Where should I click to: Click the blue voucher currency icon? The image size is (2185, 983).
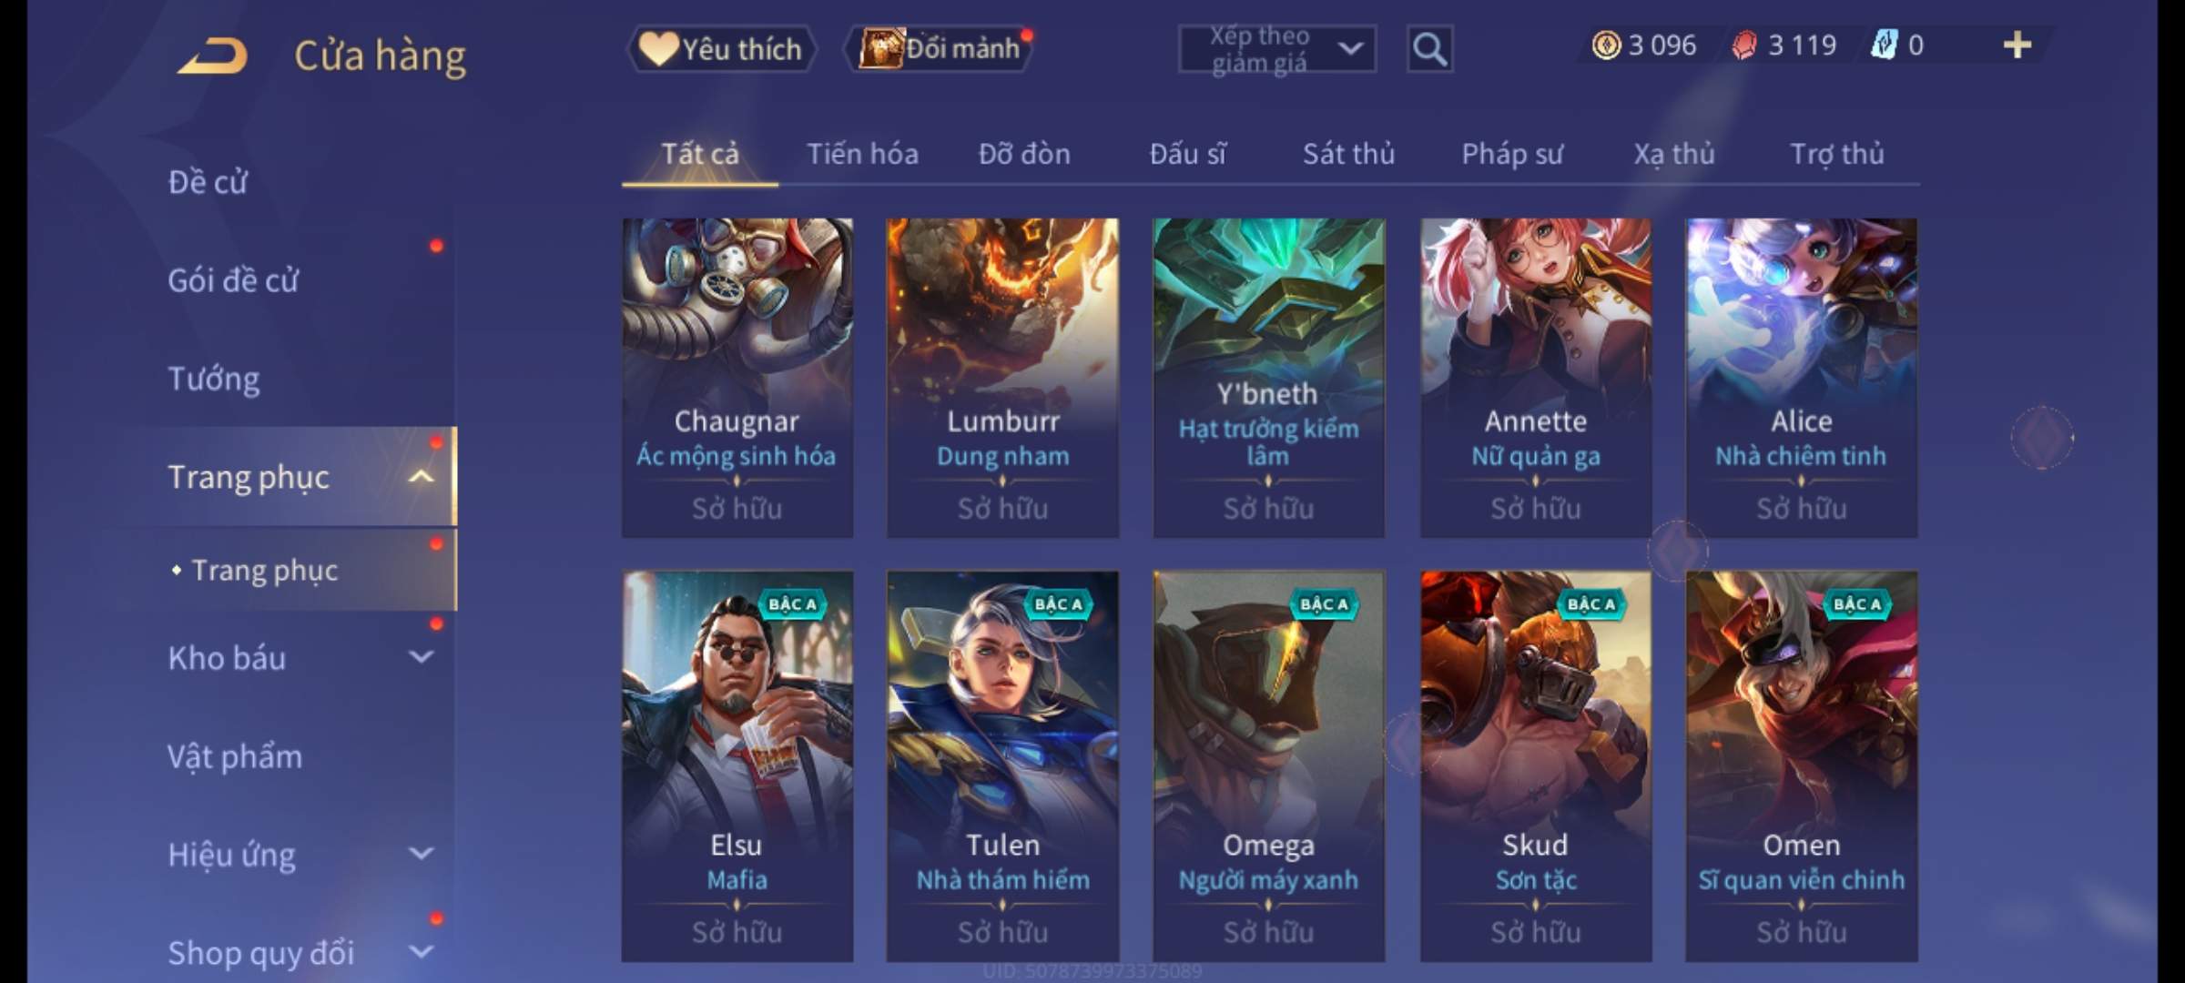[1884, 46]
